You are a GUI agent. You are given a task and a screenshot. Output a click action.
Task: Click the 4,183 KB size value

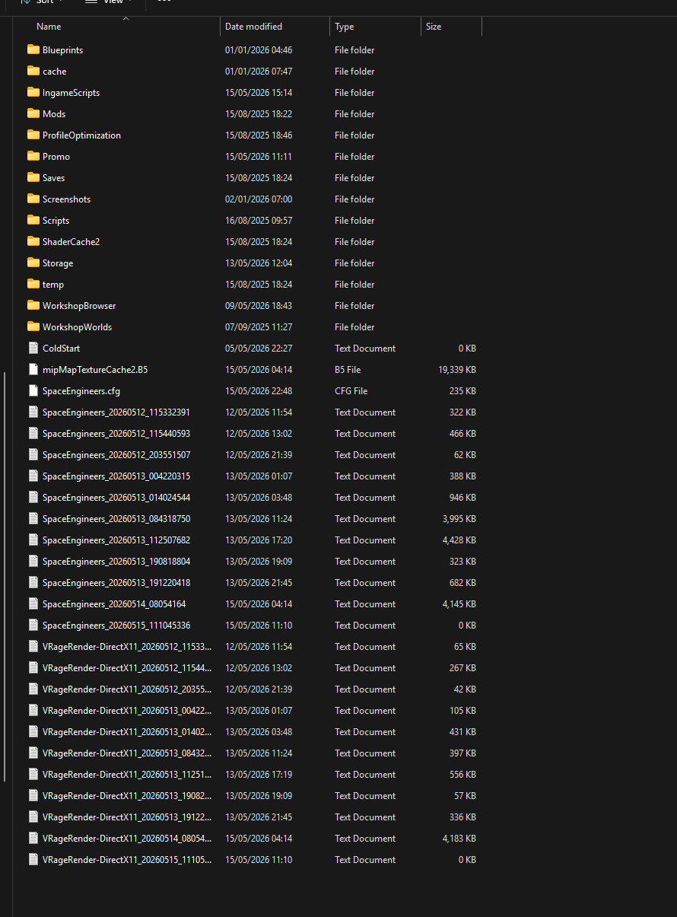459,838
